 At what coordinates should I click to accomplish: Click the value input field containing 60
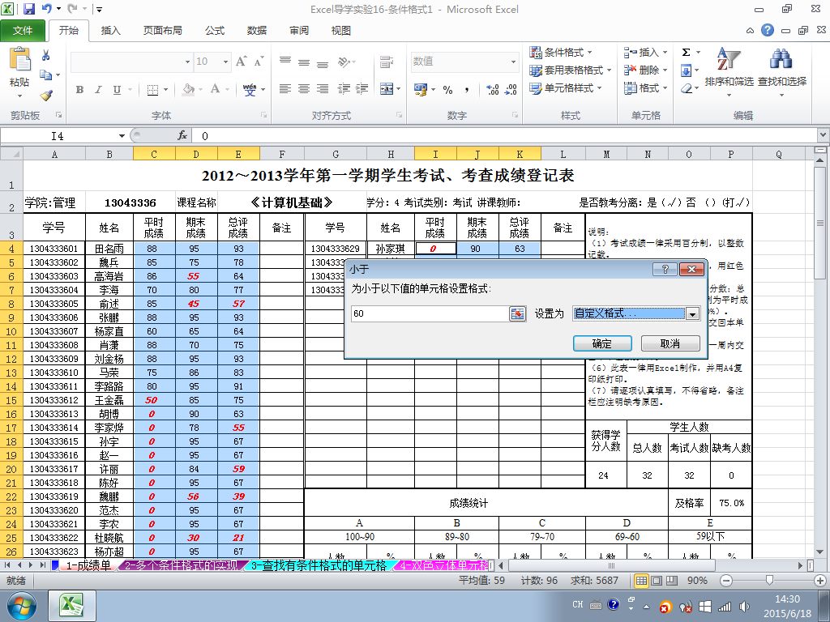[x=430, y=313]
